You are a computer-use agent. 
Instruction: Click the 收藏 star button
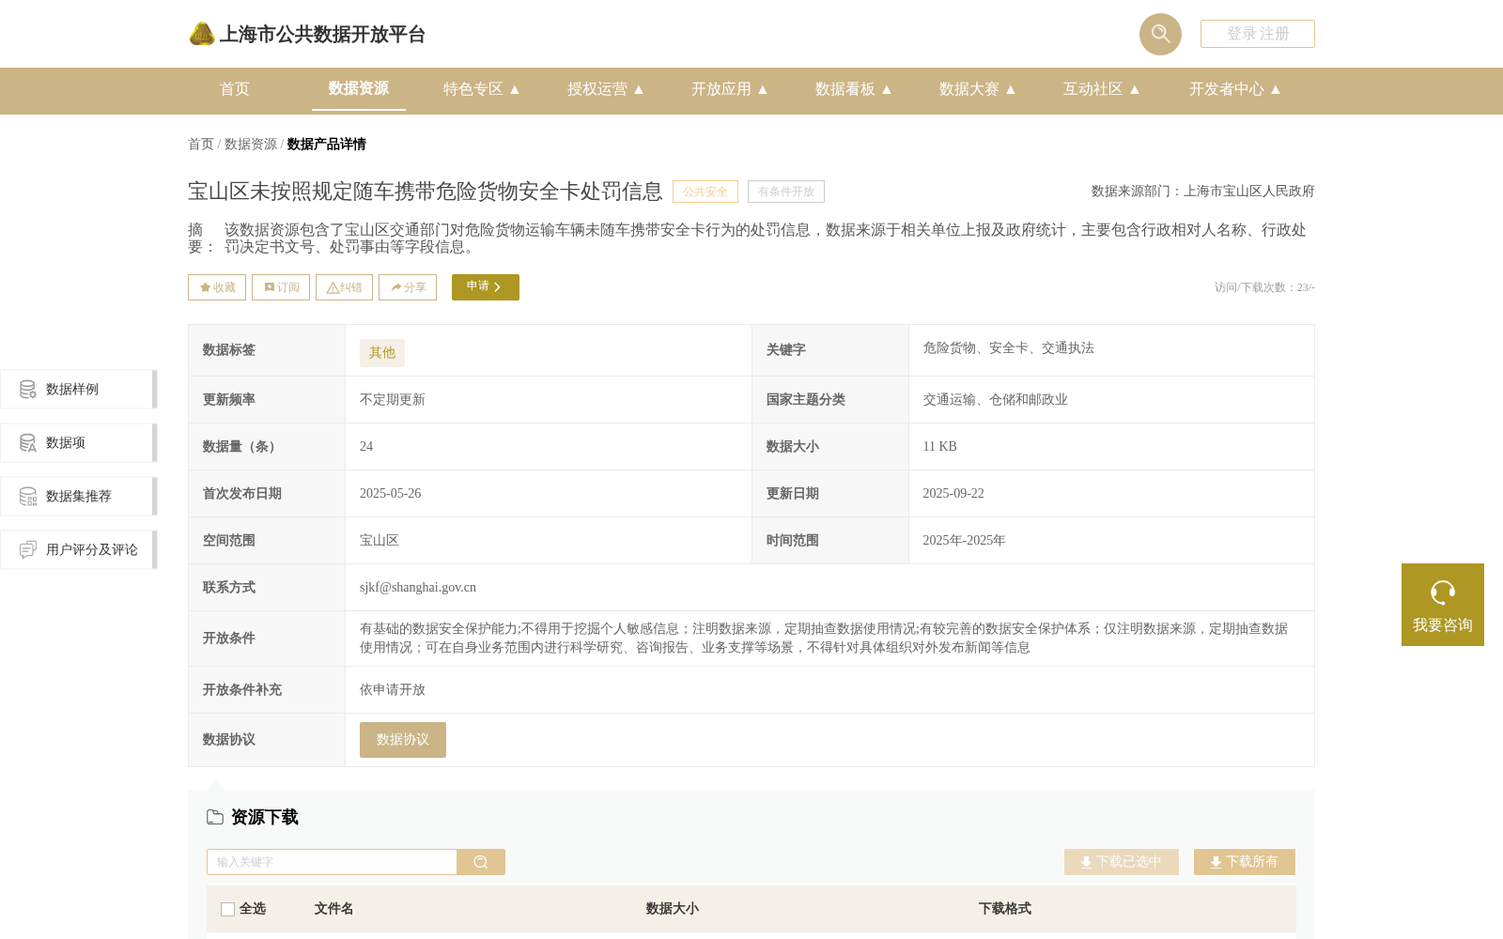pyautogui.click(x=217, y=287)
